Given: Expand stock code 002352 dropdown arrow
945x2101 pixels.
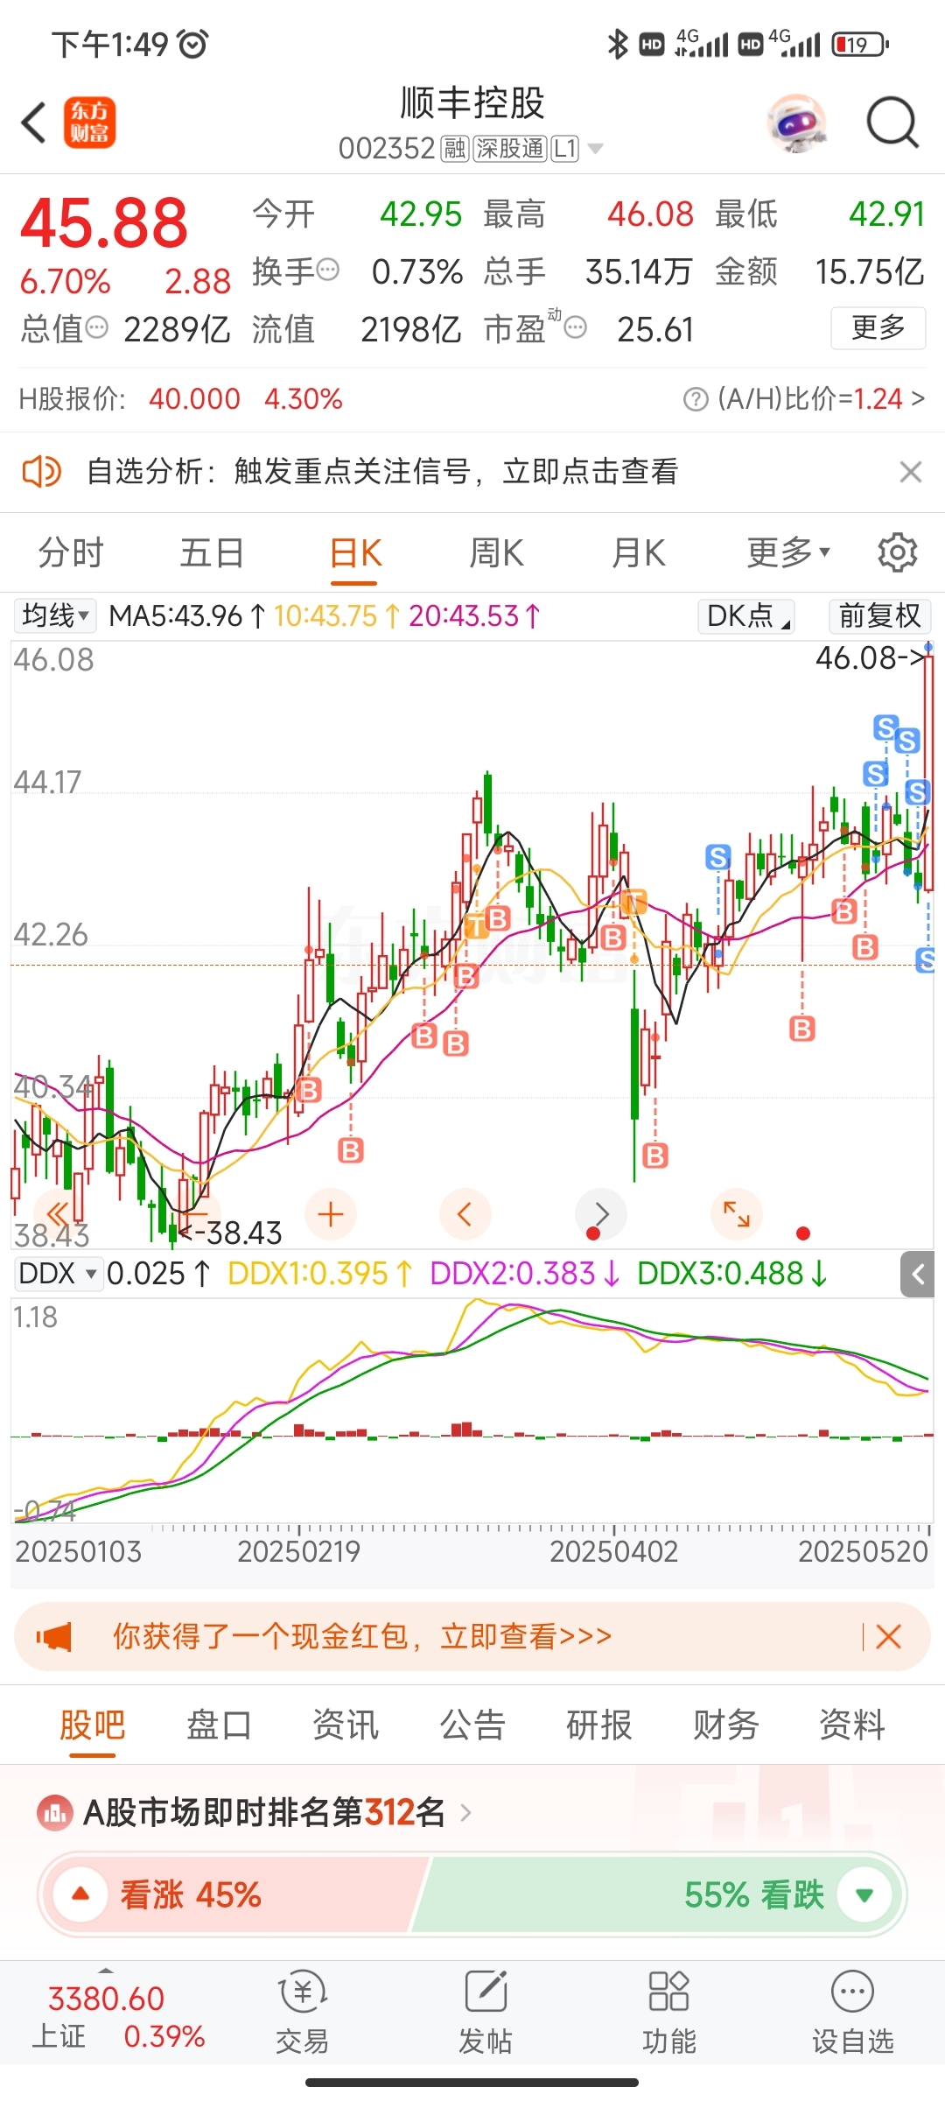Looking at the screenshot, I should (596, 149).
